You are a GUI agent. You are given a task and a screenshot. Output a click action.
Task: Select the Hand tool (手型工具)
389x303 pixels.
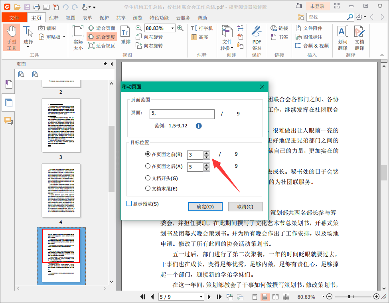coord(12,38)
